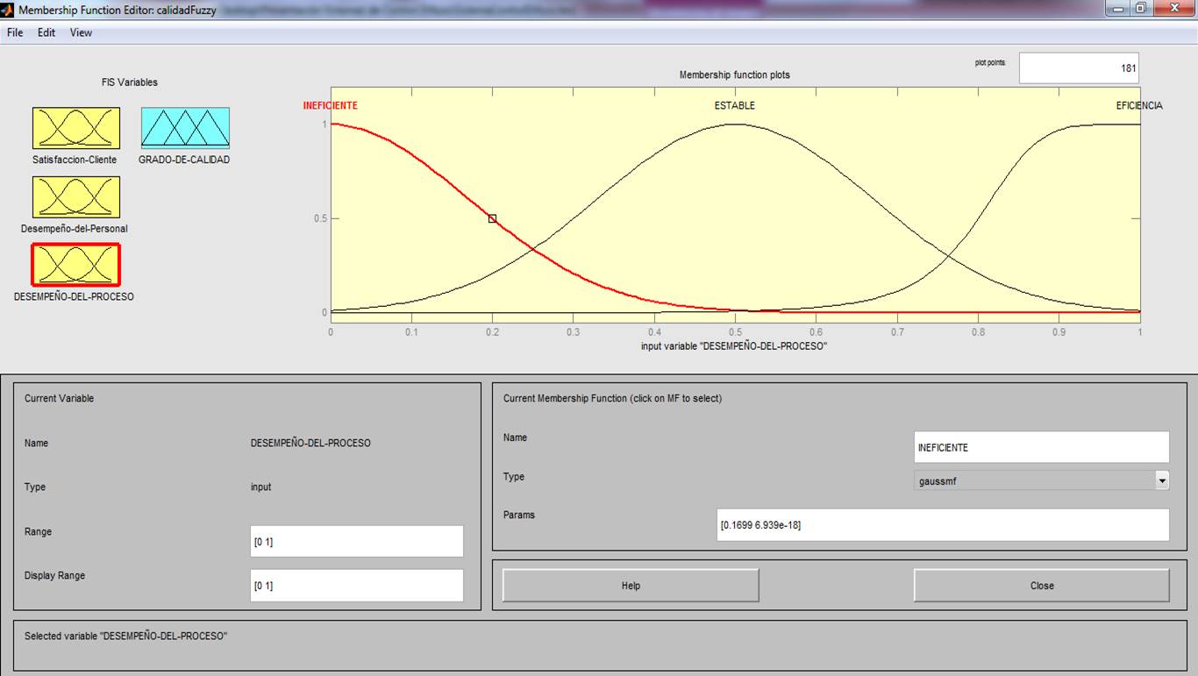Edit the Display Range field
Image resolution: width=1198 pixels, height=676 pixels.
[x=357, y=585]
